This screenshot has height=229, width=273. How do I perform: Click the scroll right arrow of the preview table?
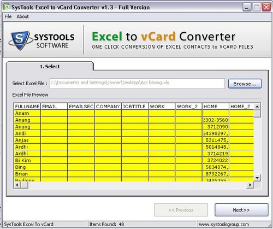coord(250,185)
